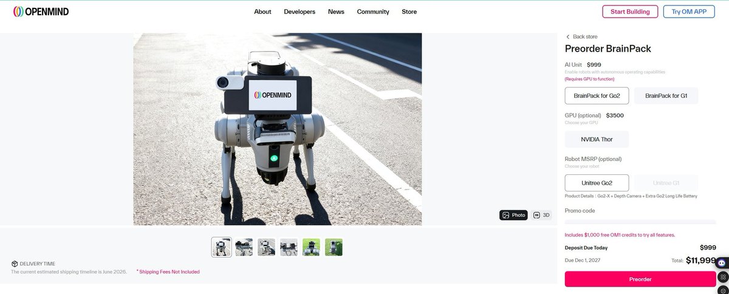Viewport: 729px width, 294px height.
Task: Open the Developers menu
Action: (299, 12)
